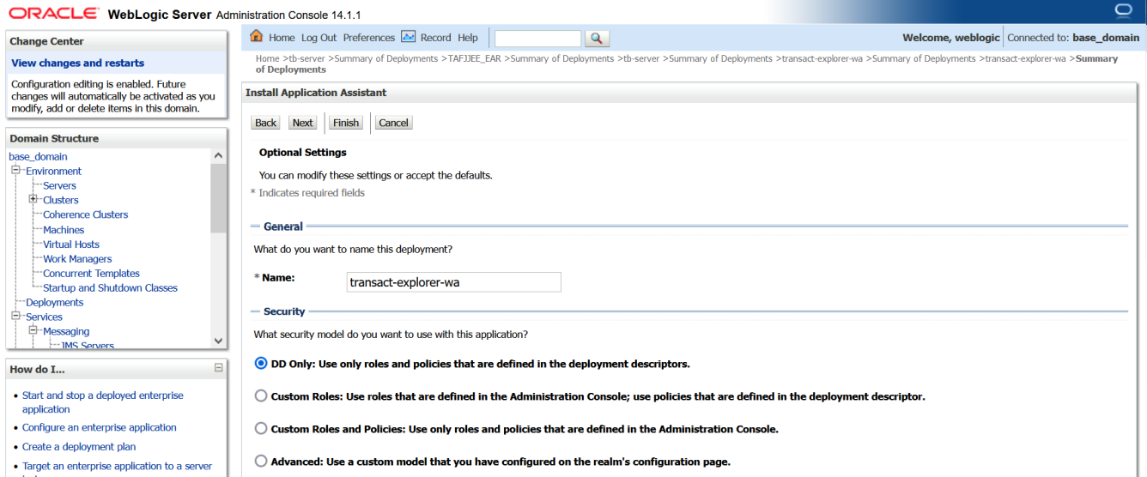Viewport: 1147px width, 477px height.
Task: Click the deployment Name text field
Action: [x=453, y=282]
